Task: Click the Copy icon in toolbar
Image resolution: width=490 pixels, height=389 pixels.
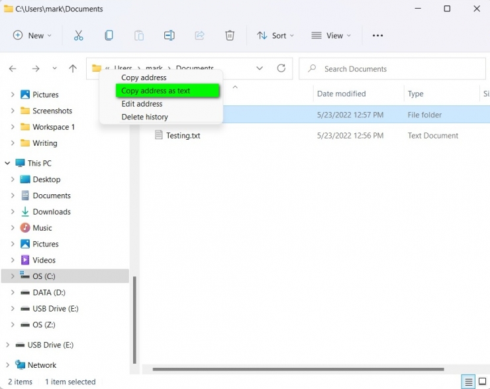Action: [109, 35]
